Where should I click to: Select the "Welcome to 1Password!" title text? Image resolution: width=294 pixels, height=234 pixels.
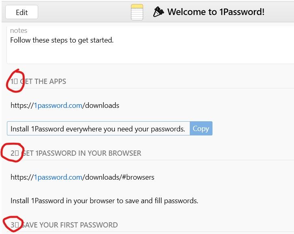(216, 12)
